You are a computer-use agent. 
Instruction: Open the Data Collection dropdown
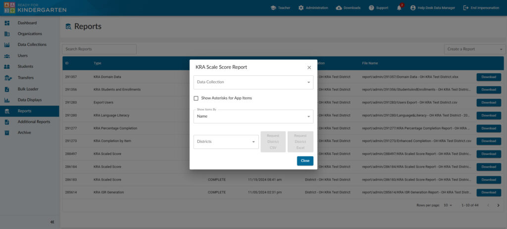click(x=253, y=83)
